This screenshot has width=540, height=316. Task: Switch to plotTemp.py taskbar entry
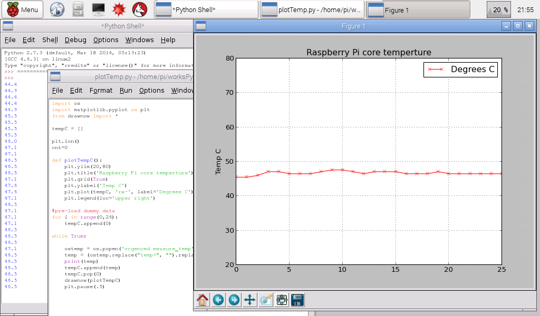coord(312,9)
